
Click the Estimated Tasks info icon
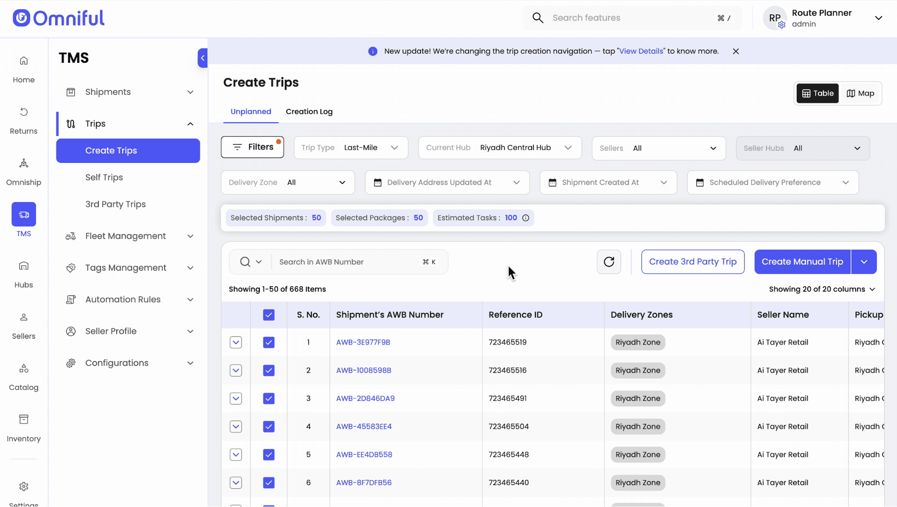tap(525, 218)
